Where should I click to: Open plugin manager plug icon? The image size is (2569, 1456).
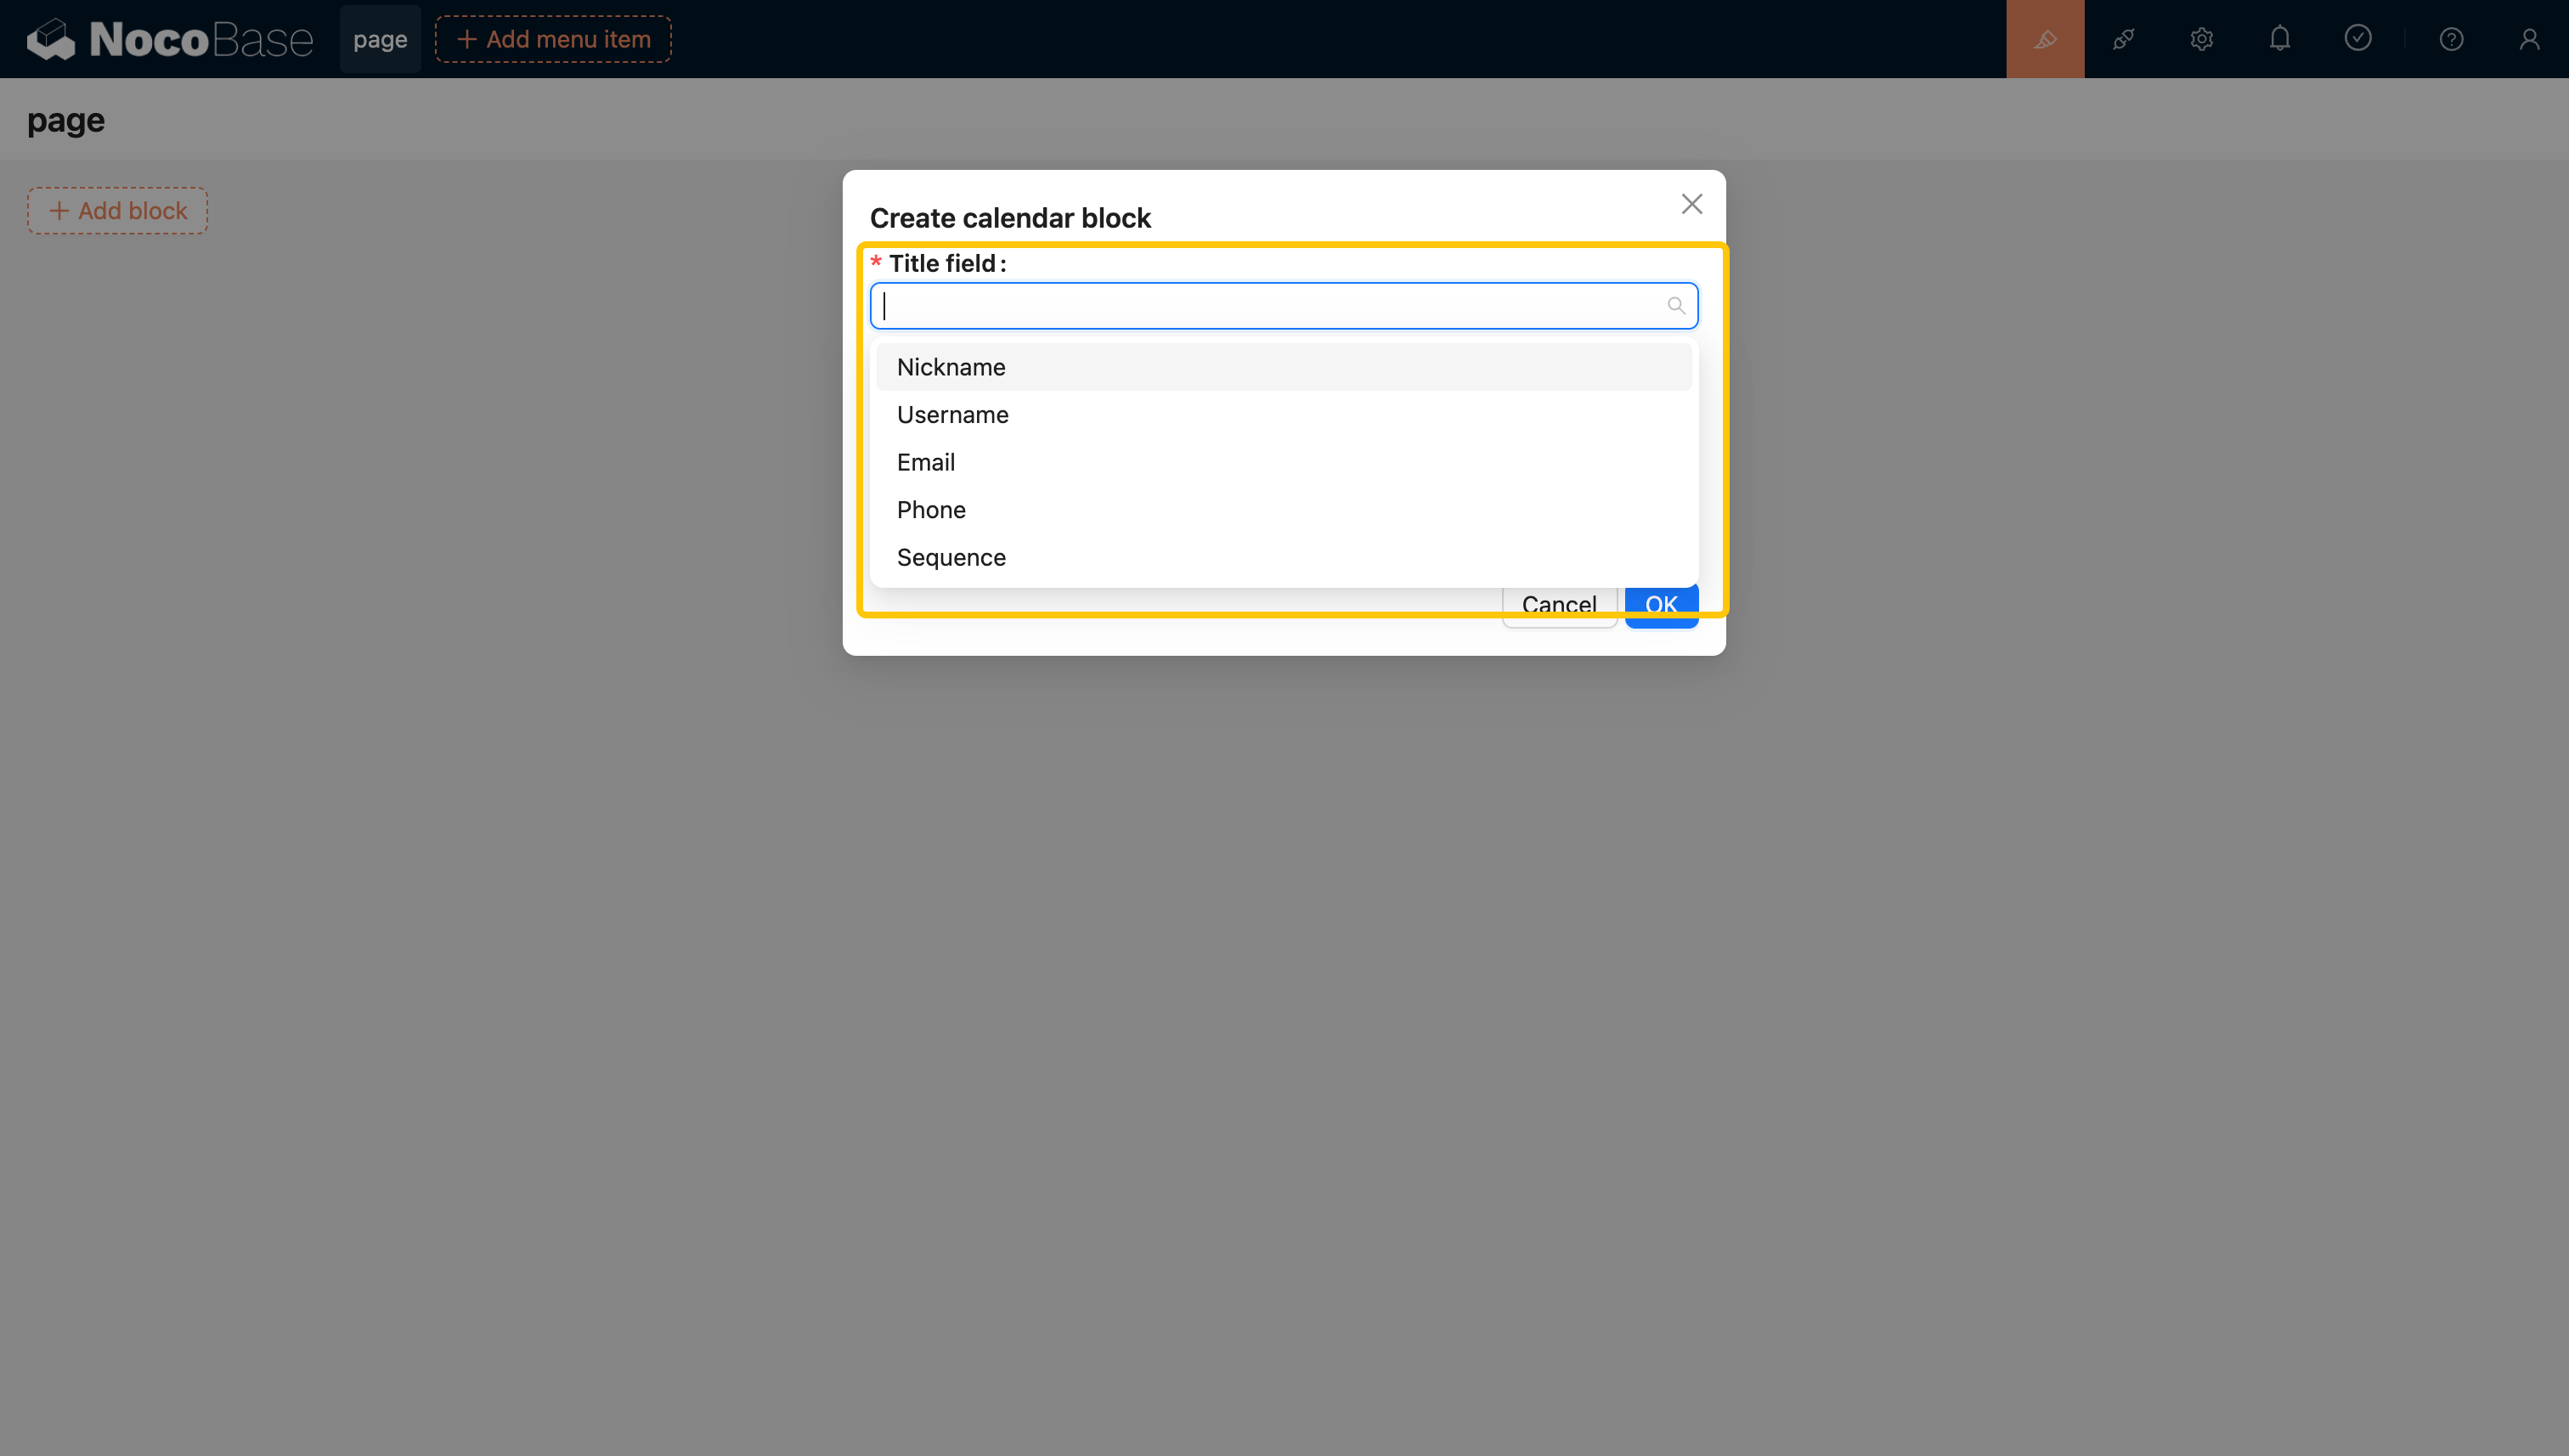click(2123, 39)
